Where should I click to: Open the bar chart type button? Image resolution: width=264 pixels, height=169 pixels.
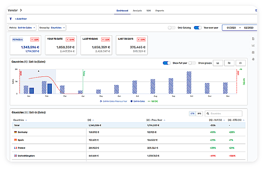(x=218, y=63)
